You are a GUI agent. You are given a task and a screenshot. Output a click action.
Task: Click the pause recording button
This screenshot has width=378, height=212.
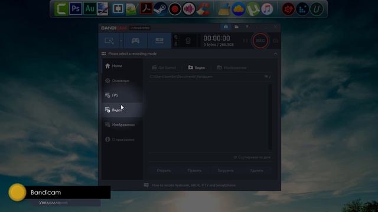coord(245,41)
